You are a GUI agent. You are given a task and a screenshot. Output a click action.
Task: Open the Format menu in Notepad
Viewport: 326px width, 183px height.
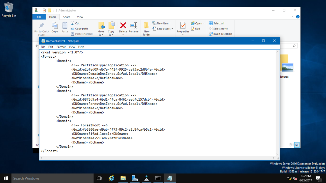[x=61, y=47]
